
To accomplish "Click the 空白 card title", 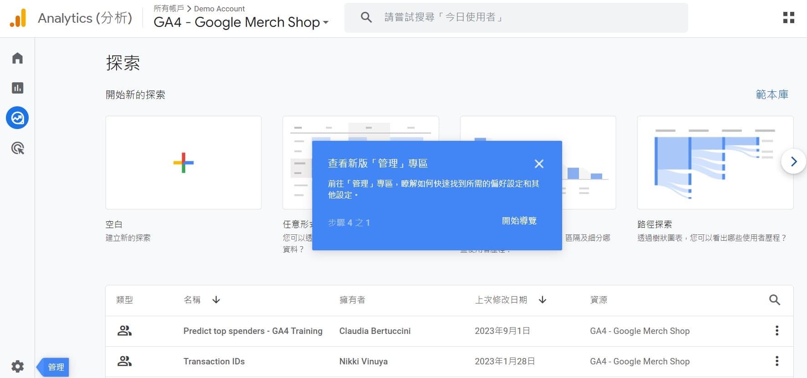I will 114,224.
